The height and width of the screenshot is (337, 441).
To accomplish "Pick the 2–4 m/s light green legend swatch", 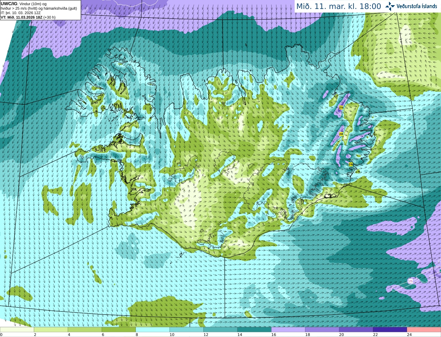I will [51, 330].
